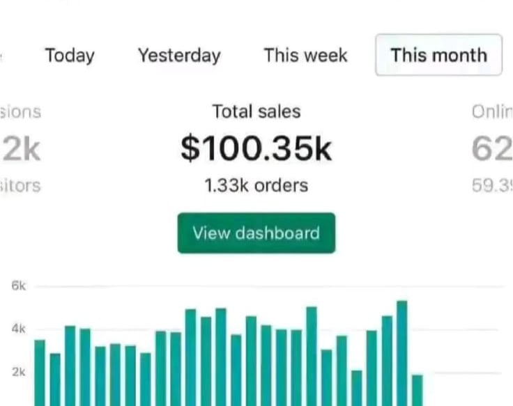Click the 6k y-axis label
The image size is (513, 406).
[19, 286]
